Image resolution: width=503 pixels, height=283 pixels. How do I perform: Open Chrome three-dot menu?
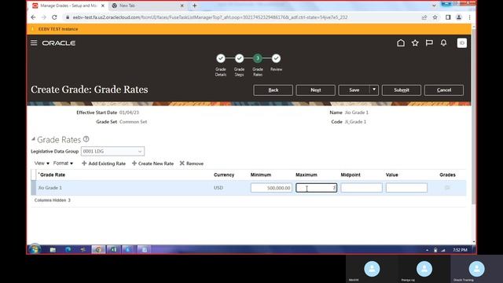tap(469, 17)
